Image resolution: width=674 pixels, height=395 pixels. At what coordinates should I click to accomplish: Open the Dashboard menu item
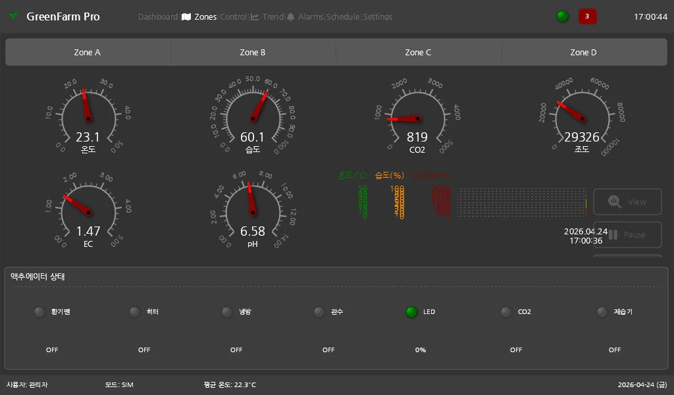[x=158, y=16]
